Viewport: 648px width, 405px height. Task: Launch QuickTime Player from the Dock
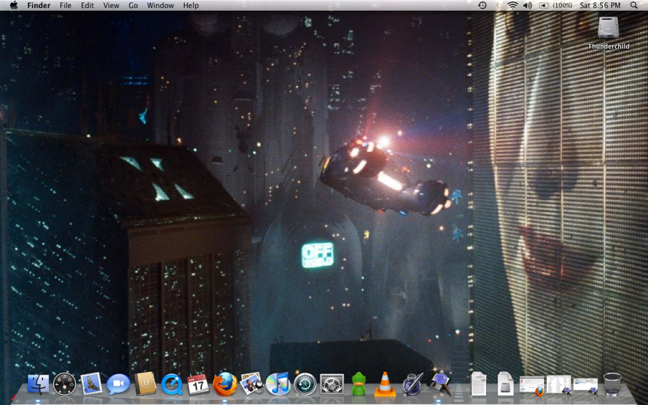click(x=172, y=384)
